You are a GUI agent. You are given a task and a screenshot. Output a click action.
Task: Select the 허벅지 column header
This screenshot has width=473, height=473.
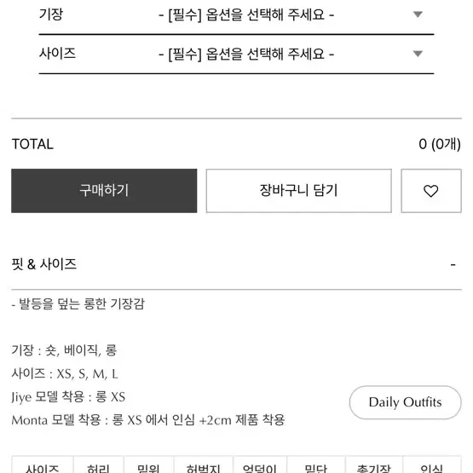(204, 467)
